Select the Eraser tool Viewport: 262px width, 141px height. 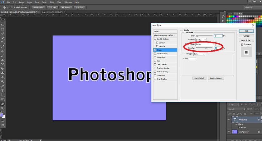point(2,69)
